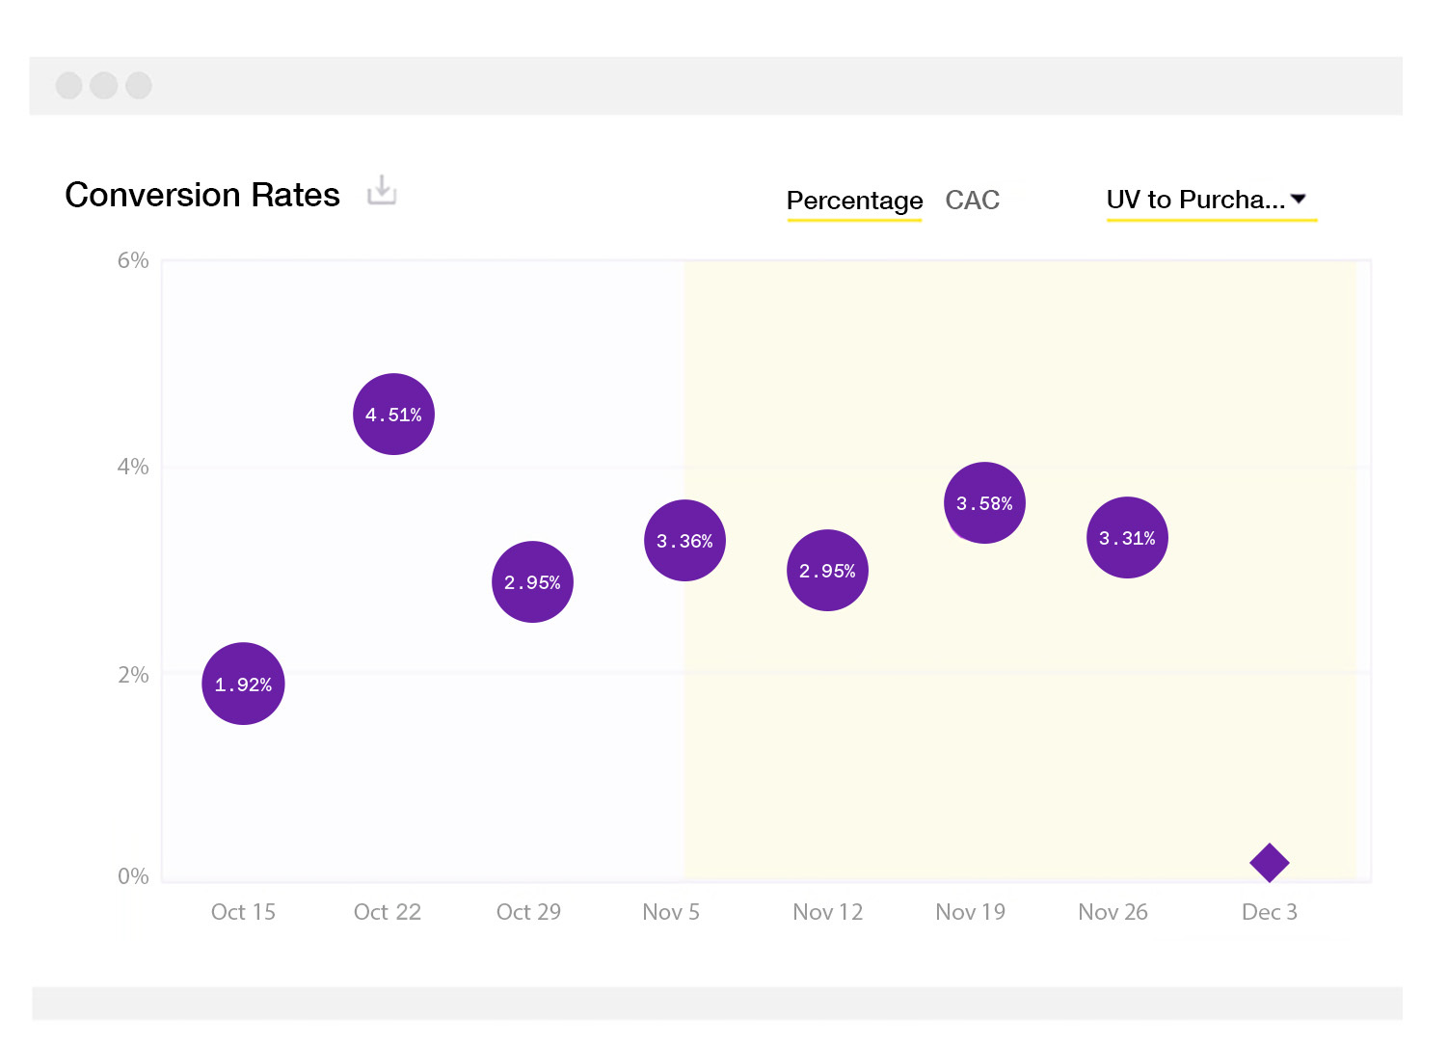Viewport: 1448px width, 1047px height.
Task: Select the 4.51% data point
Action: 393,415
